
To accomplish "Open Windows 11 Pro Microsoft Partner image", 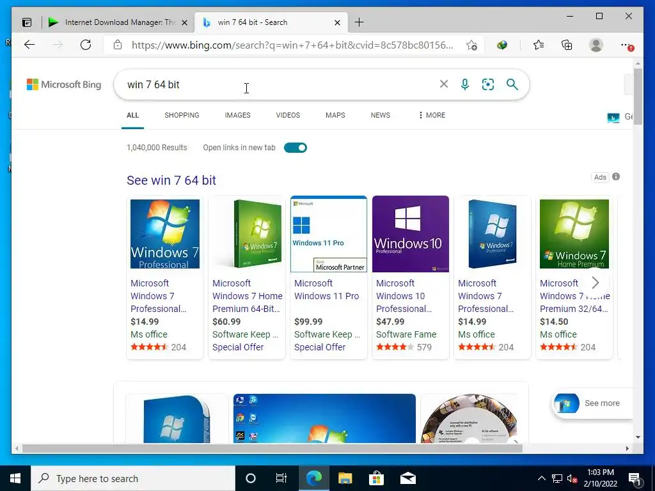I will tap(329, 234).
